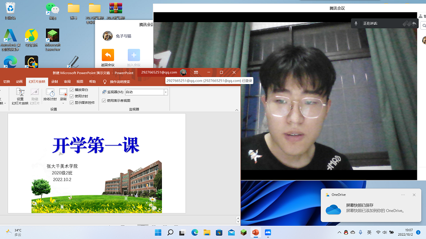426x239 pixels.
Task: Open the weather widget on taskbar
Action: point(14,232)
